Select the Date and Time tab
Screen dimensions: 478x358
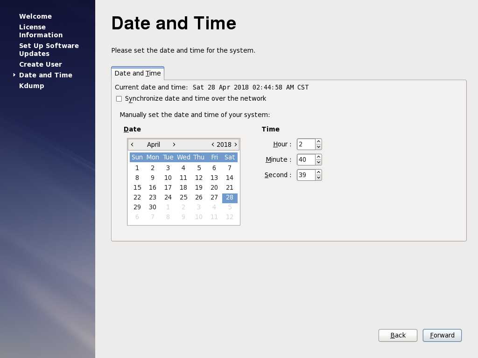pyautogui.click(x=138, y=73)
